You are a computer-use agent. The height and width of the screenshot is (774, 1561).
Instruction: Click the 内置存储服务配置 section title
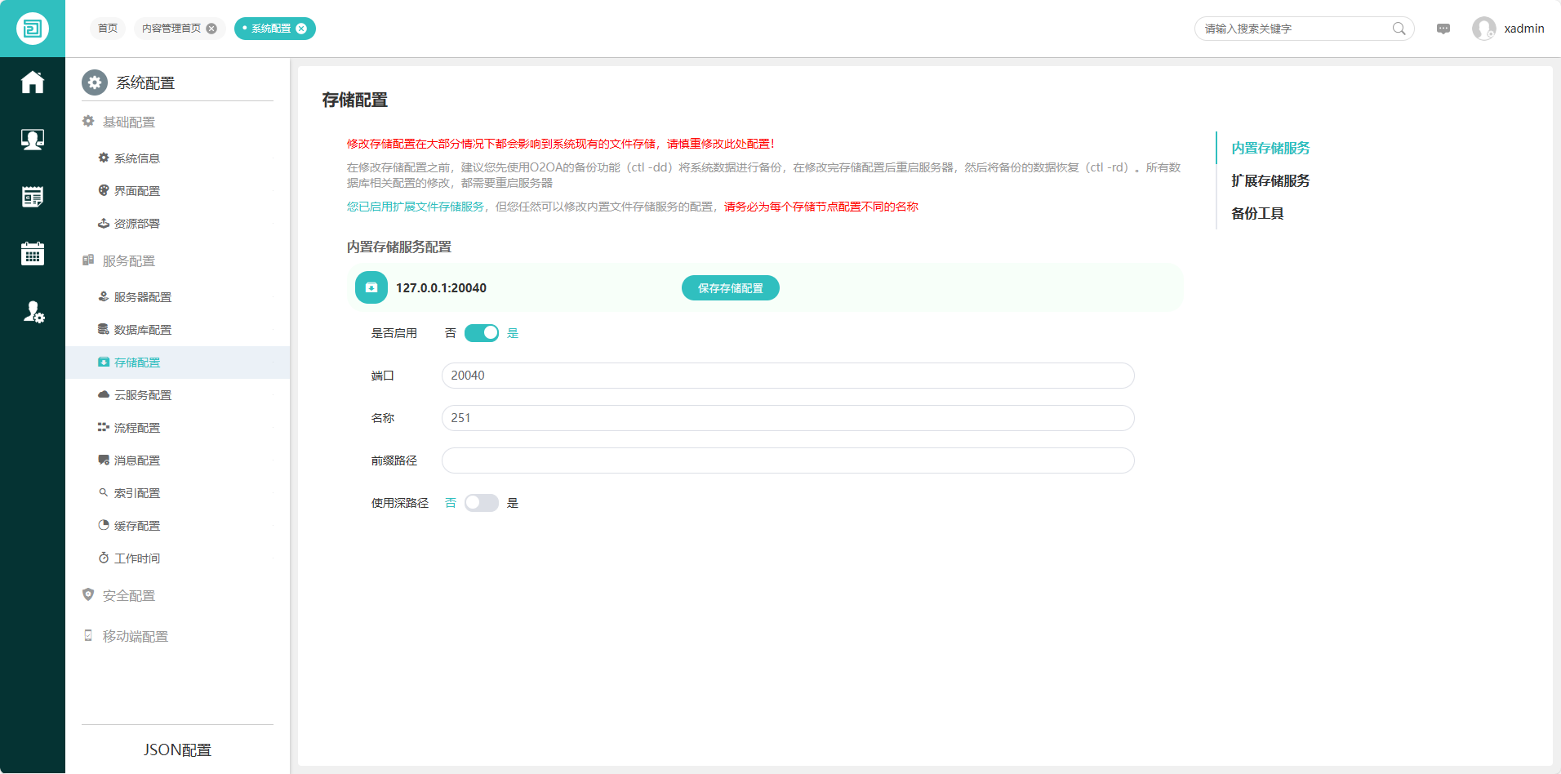coord(399,247)
